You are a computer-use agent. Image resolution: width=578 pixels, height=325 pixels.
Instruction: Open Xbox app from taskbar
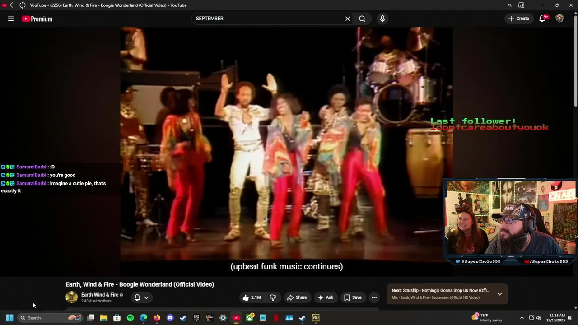(249, 318)
